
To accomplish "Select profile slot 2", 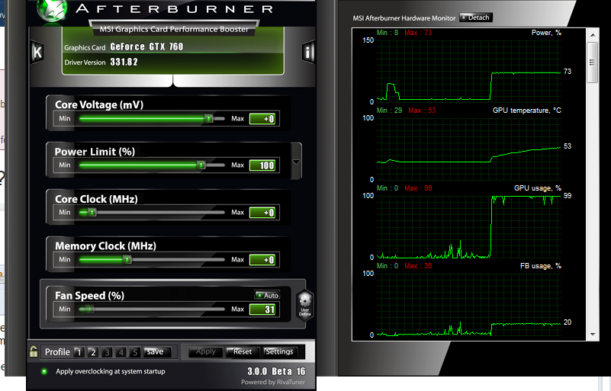I will (x=93, y=352).
